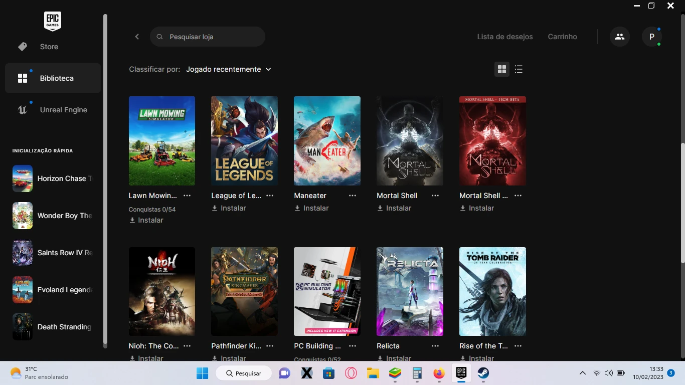Viewport: 685px width, 385px height.
Task: Open BlueStacks from taskbar
Action: [395, 373]
